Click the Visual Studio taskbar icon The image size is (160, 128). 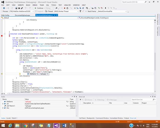click(56, 125)
